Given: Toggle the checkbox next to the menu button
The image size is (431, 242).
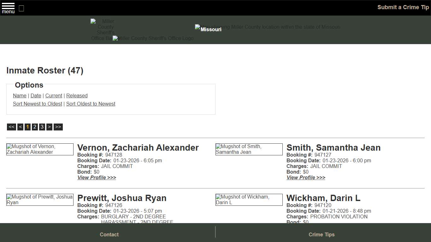Looking at the screenshot, I should point(21,9).
